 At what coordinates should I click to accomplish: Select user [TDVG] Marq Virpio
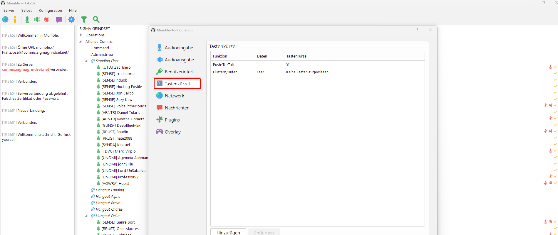point(118,151)
